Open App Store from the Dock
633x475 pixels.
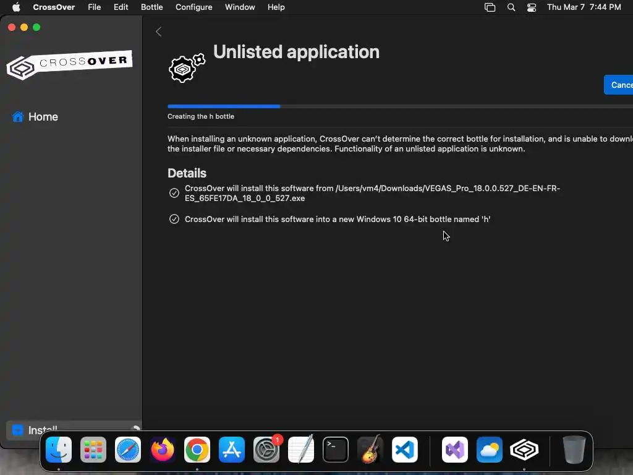pos(232,449)
